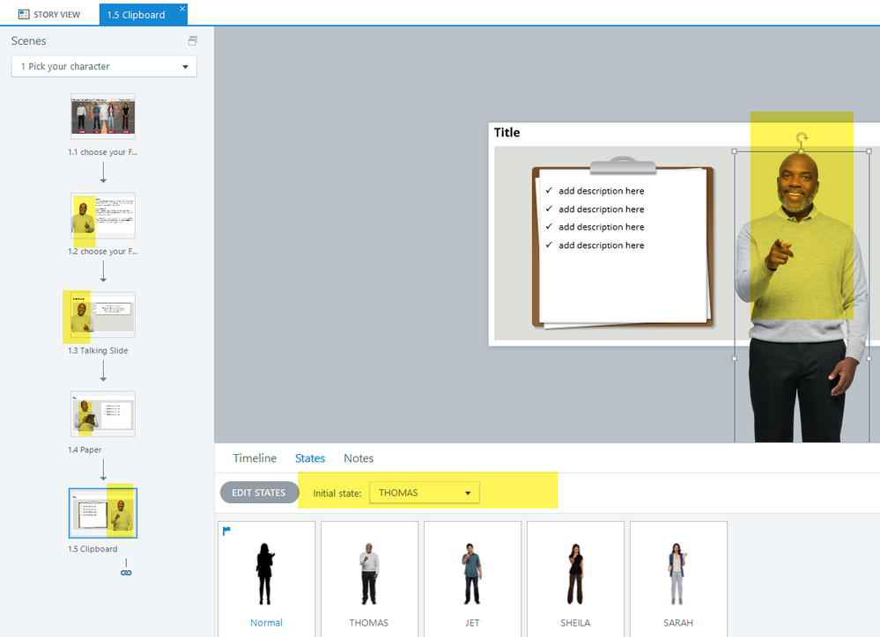Click the 1.5 Clipboard slide label
The width and height of the screenshot is (880, 637).
pos(92,549)
